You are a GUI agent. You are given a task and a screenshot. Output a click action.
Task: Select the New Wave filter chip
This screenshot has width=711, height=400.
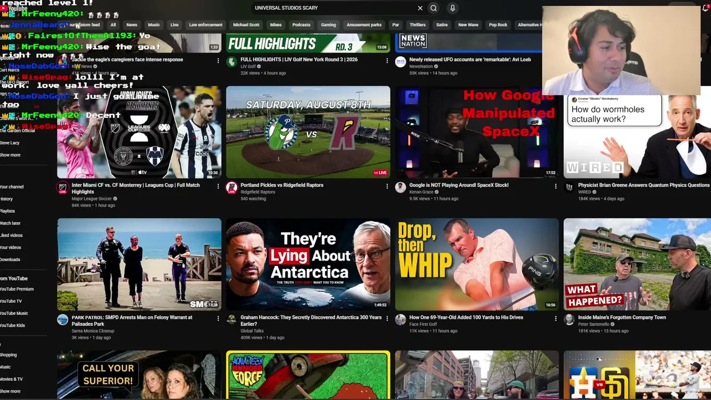(x=468, y=25)
